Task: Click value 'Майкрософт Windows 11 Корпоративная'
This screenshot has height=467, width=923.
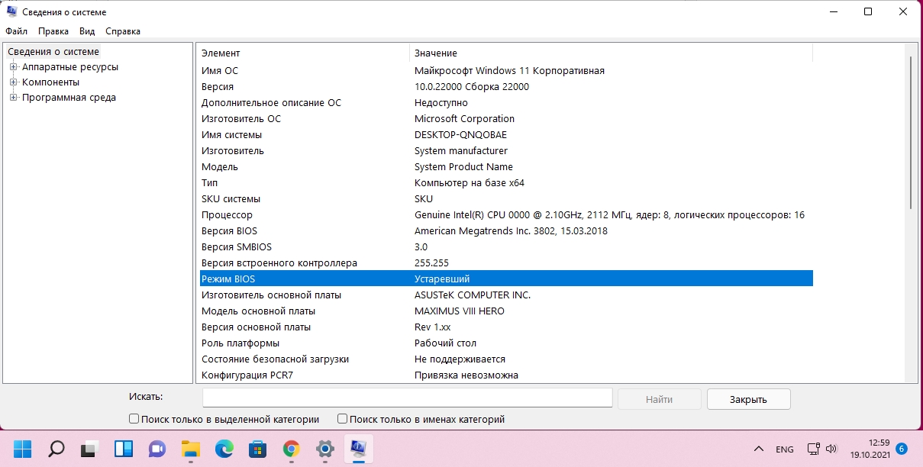Action: point(509,71)
